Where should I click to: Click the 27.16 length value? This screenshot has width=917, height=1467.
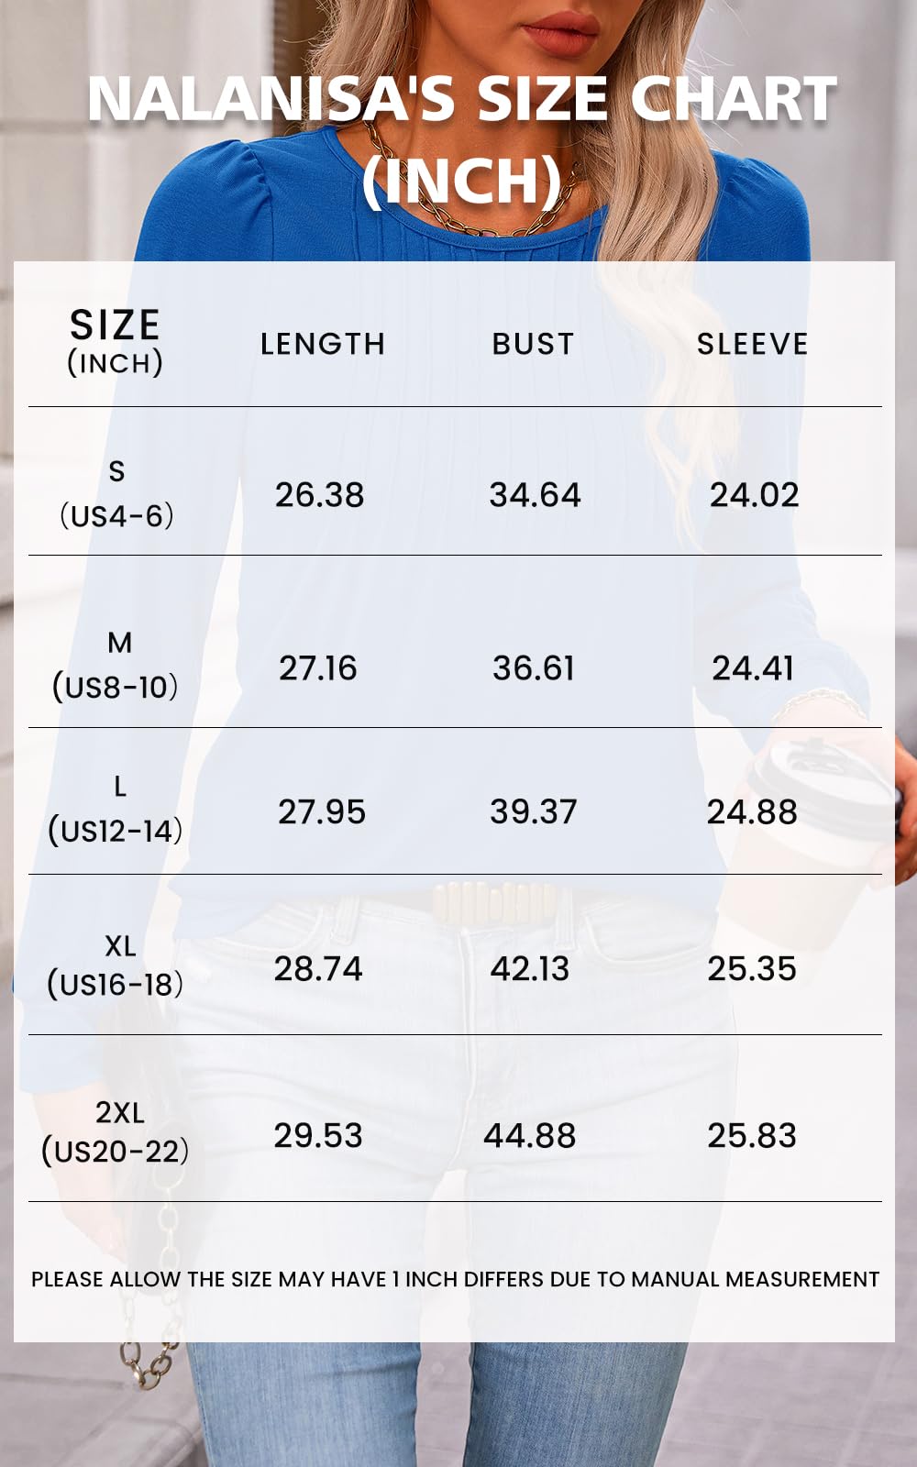pyautogui.click(x=318, y=668)
